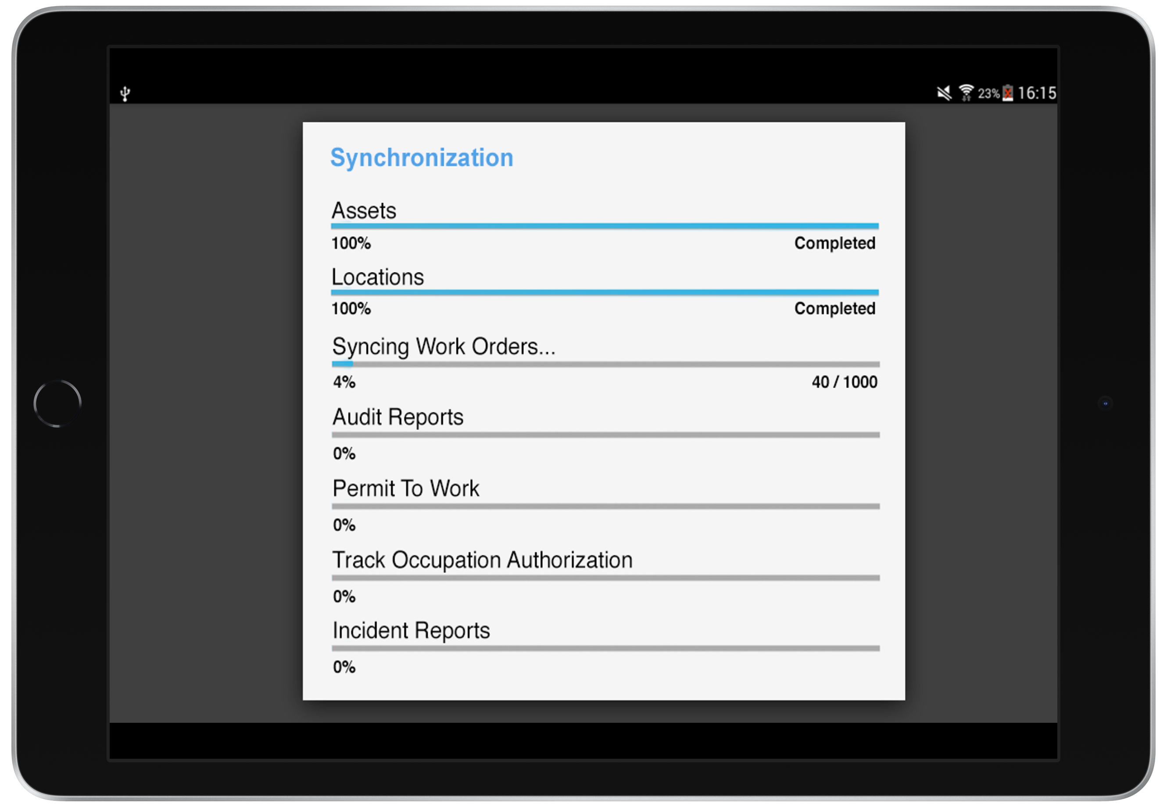
Task: Click the Audit Reports progress bar
Action: coord(605,435)
